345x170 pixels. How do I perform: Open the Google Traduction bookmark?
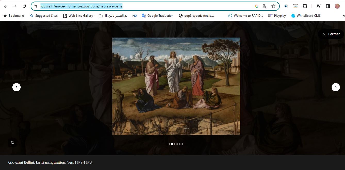157,16
